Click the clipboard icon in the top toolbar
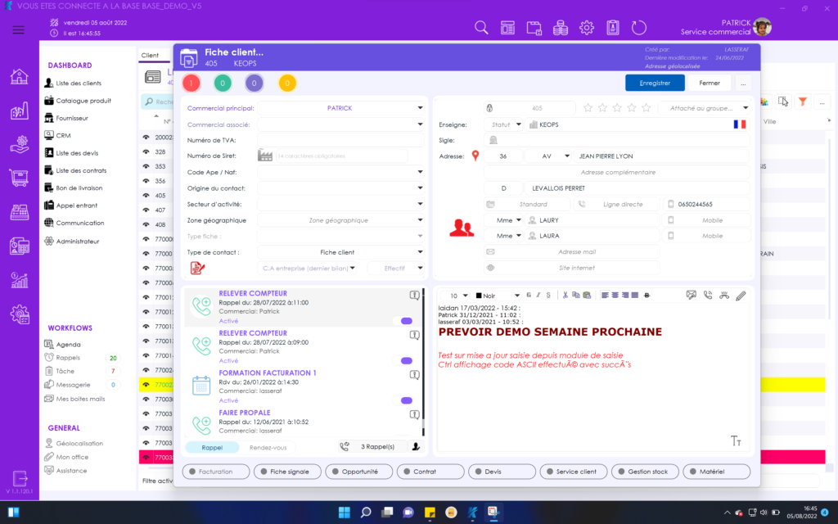 coord(612,28)
